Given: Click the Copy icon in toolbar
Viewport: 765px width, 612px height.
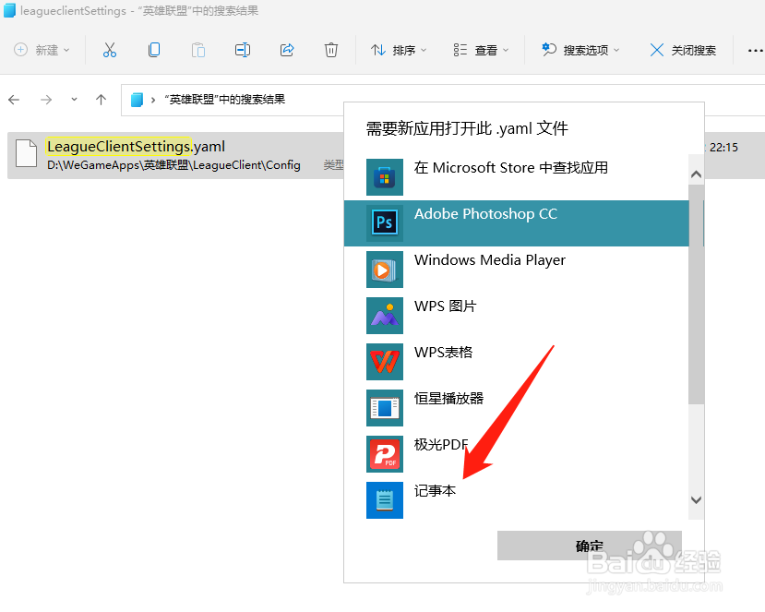Looking at the screenshot, I should (154, 50).
